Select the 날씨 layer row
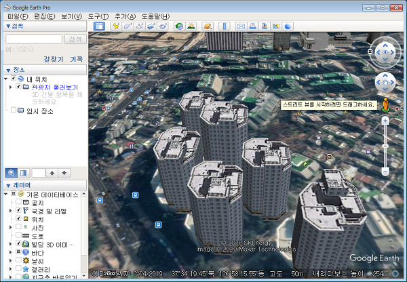The image size is (407, 282). click(x=37, y=261)
